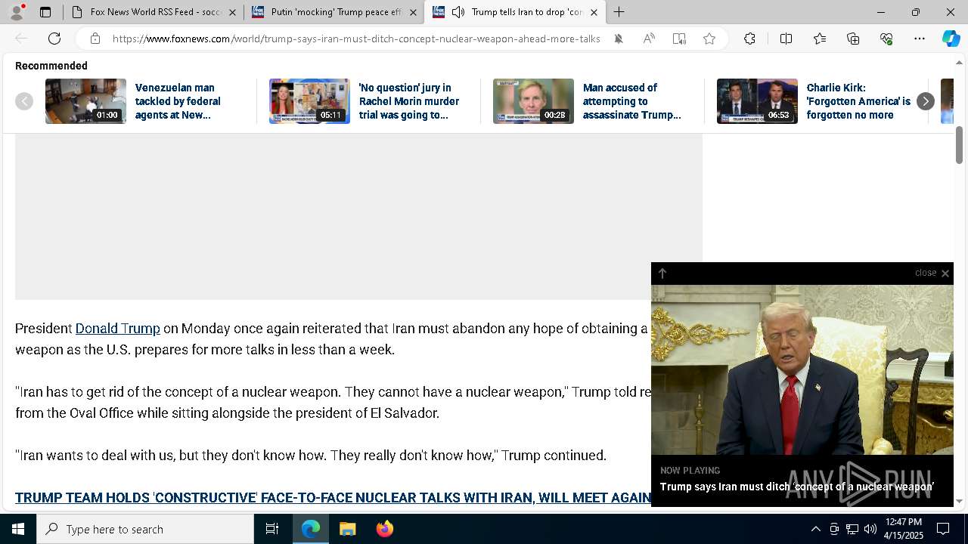Click the page vertical scrollbar thumb

(x=959, y=144)
